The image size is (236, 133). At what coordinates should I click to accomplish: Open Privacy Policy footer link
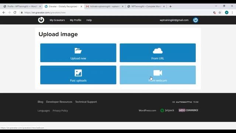pos(60,111)
